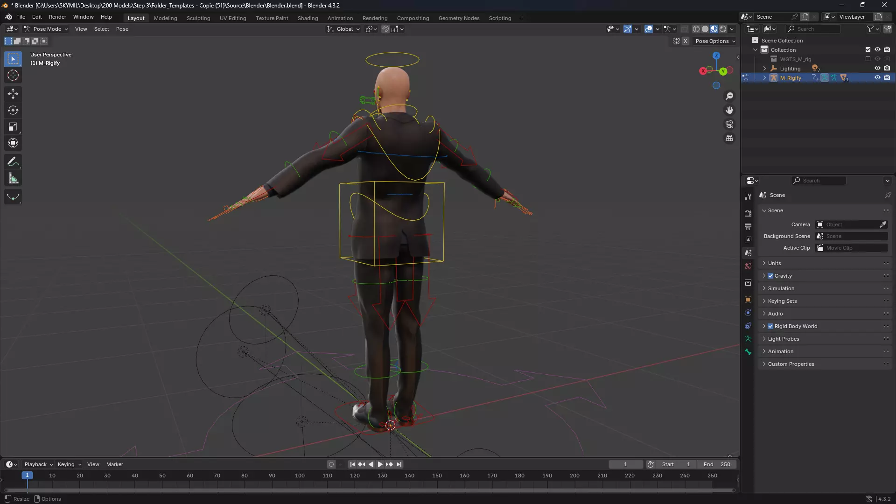Click the pan view hand icon
Image resolution: width=896 pixels, height=504 pixels.
pos(729,110)
